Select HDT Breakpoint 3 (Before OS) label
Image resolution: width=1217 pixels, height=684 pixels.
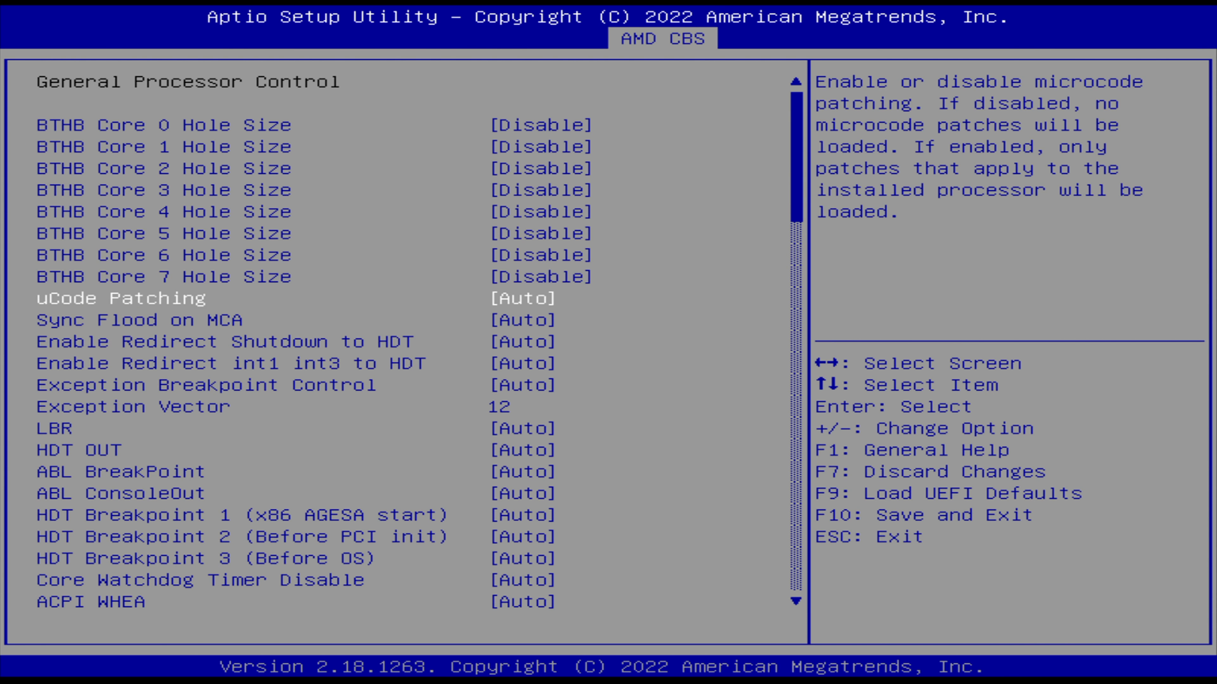[x=205, y=558]
